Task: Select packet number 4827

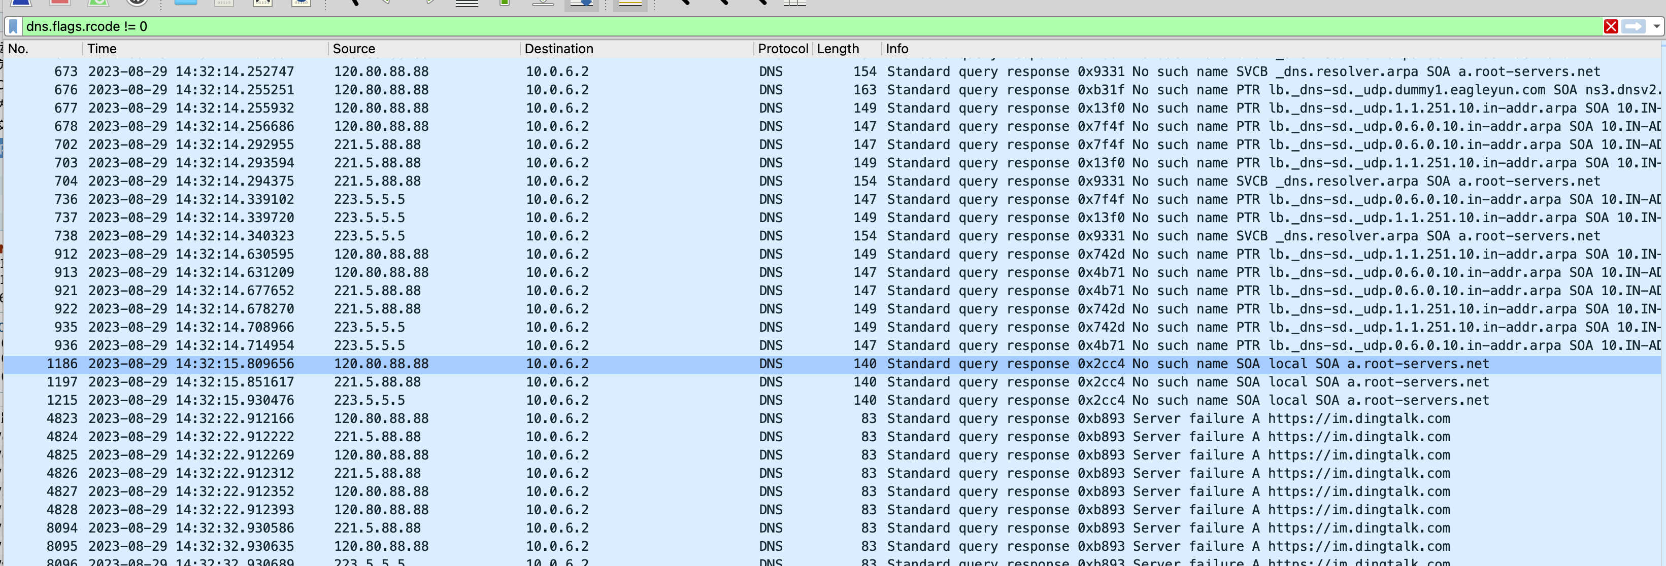Action: (x=832, y=491)
